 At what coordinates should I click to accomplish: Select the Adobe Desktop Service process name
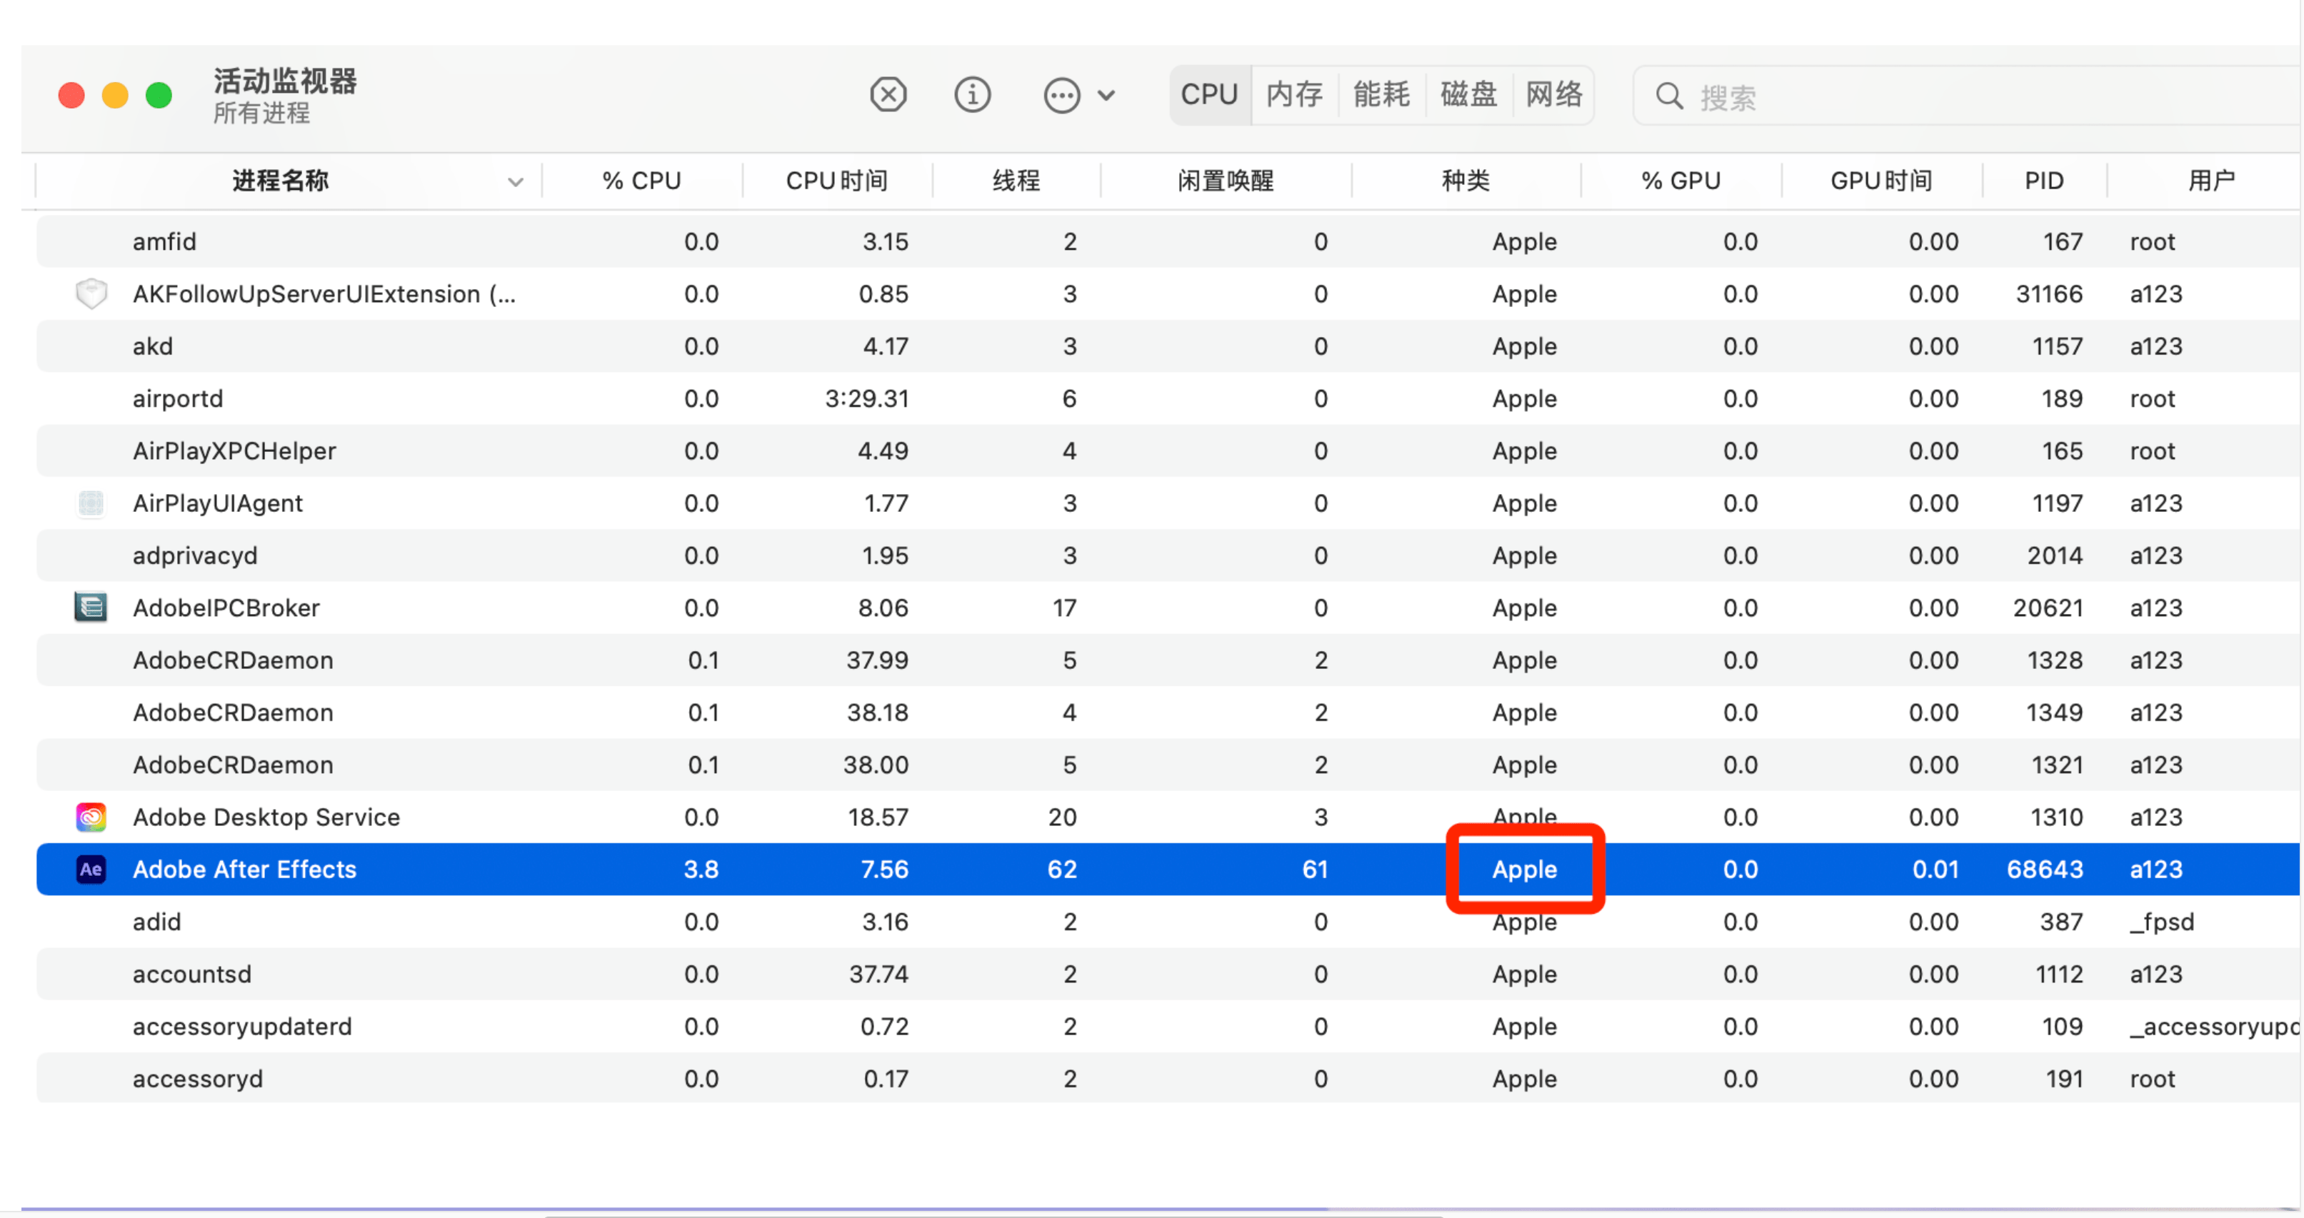[266, 817]
